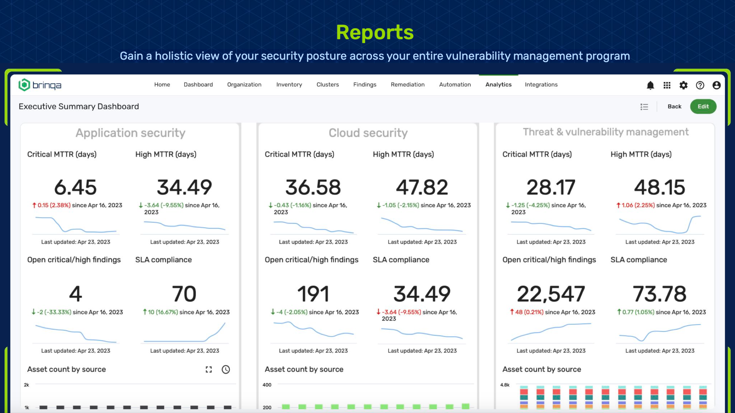Navigate to the Inventory tab
This screenshot has height=413, width=735.
tap(289, 85)
